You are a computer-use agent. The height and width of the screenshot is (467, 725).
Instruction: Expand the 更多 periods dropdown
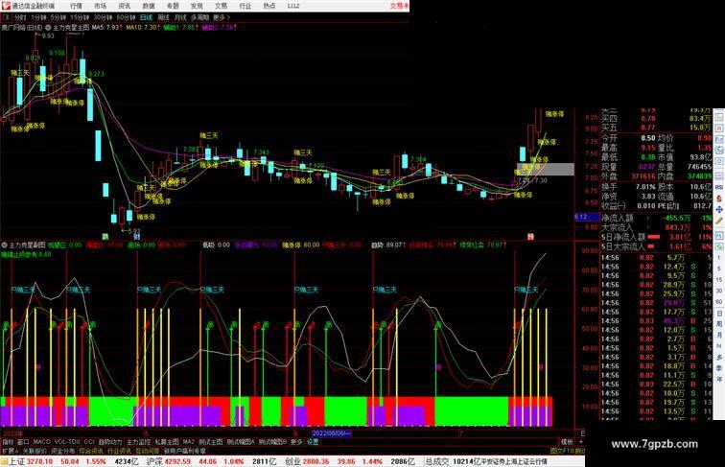click(221, 17)
